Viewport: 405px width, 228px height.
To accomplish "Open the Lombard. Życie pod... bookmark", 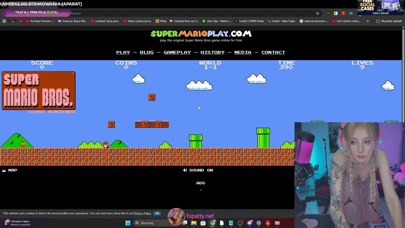I will (105, 21).
